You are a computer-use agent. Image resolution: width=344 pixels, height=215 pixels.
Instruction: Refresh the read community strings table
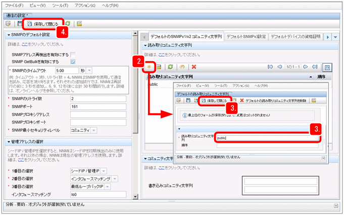coord(170,67)
